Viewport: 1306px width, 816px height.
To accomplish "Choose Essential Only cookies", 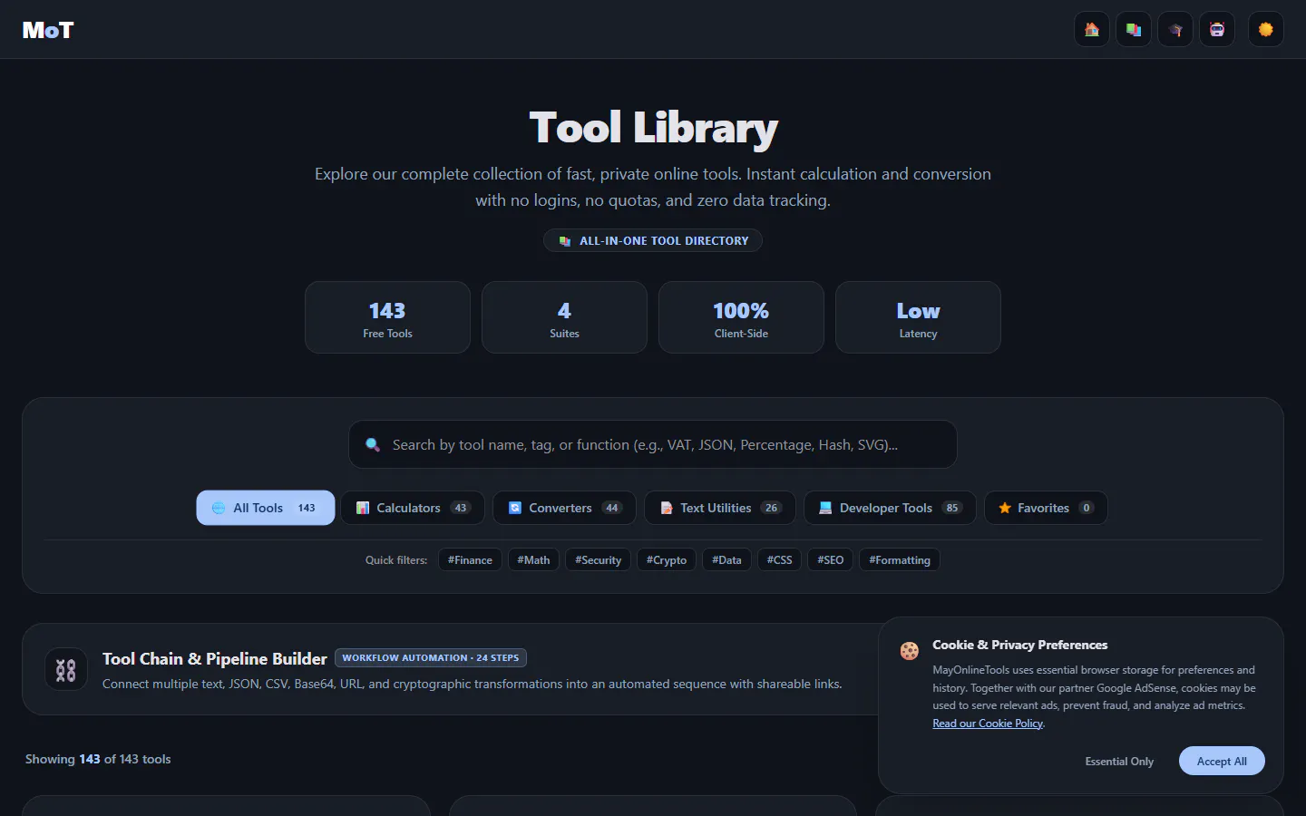I will pos(1119,762).
